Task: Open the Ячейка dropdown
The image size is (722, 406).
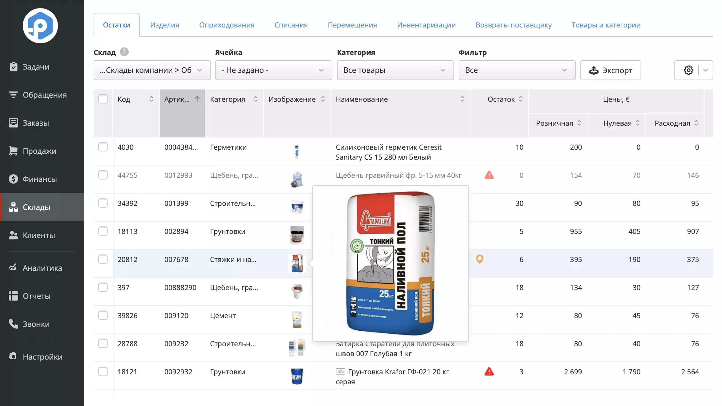Action: tap(274, 70)
